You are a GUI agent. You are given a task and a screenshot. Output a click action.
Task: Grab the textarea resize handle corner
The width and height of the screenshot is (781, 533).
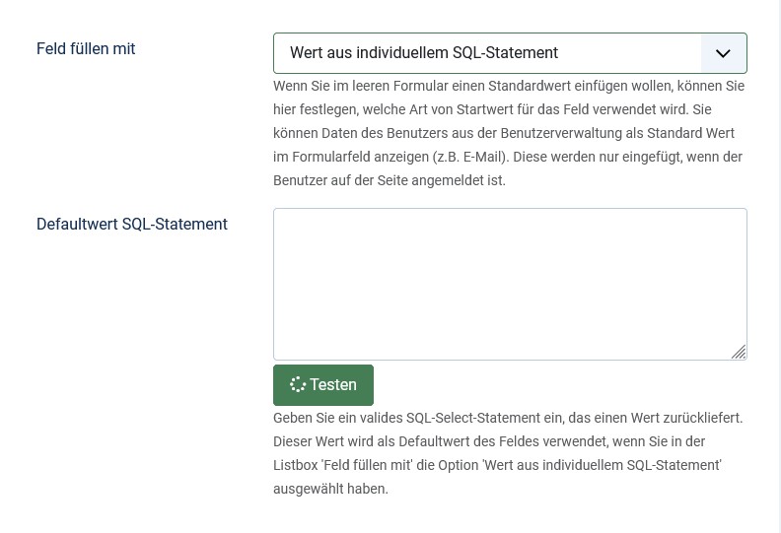(739, 352)
